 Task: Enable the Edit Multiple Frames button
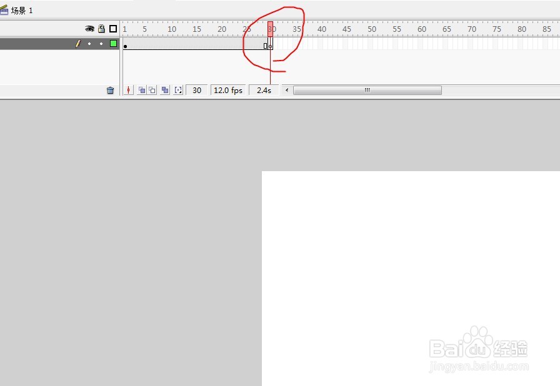coord(165,91)
